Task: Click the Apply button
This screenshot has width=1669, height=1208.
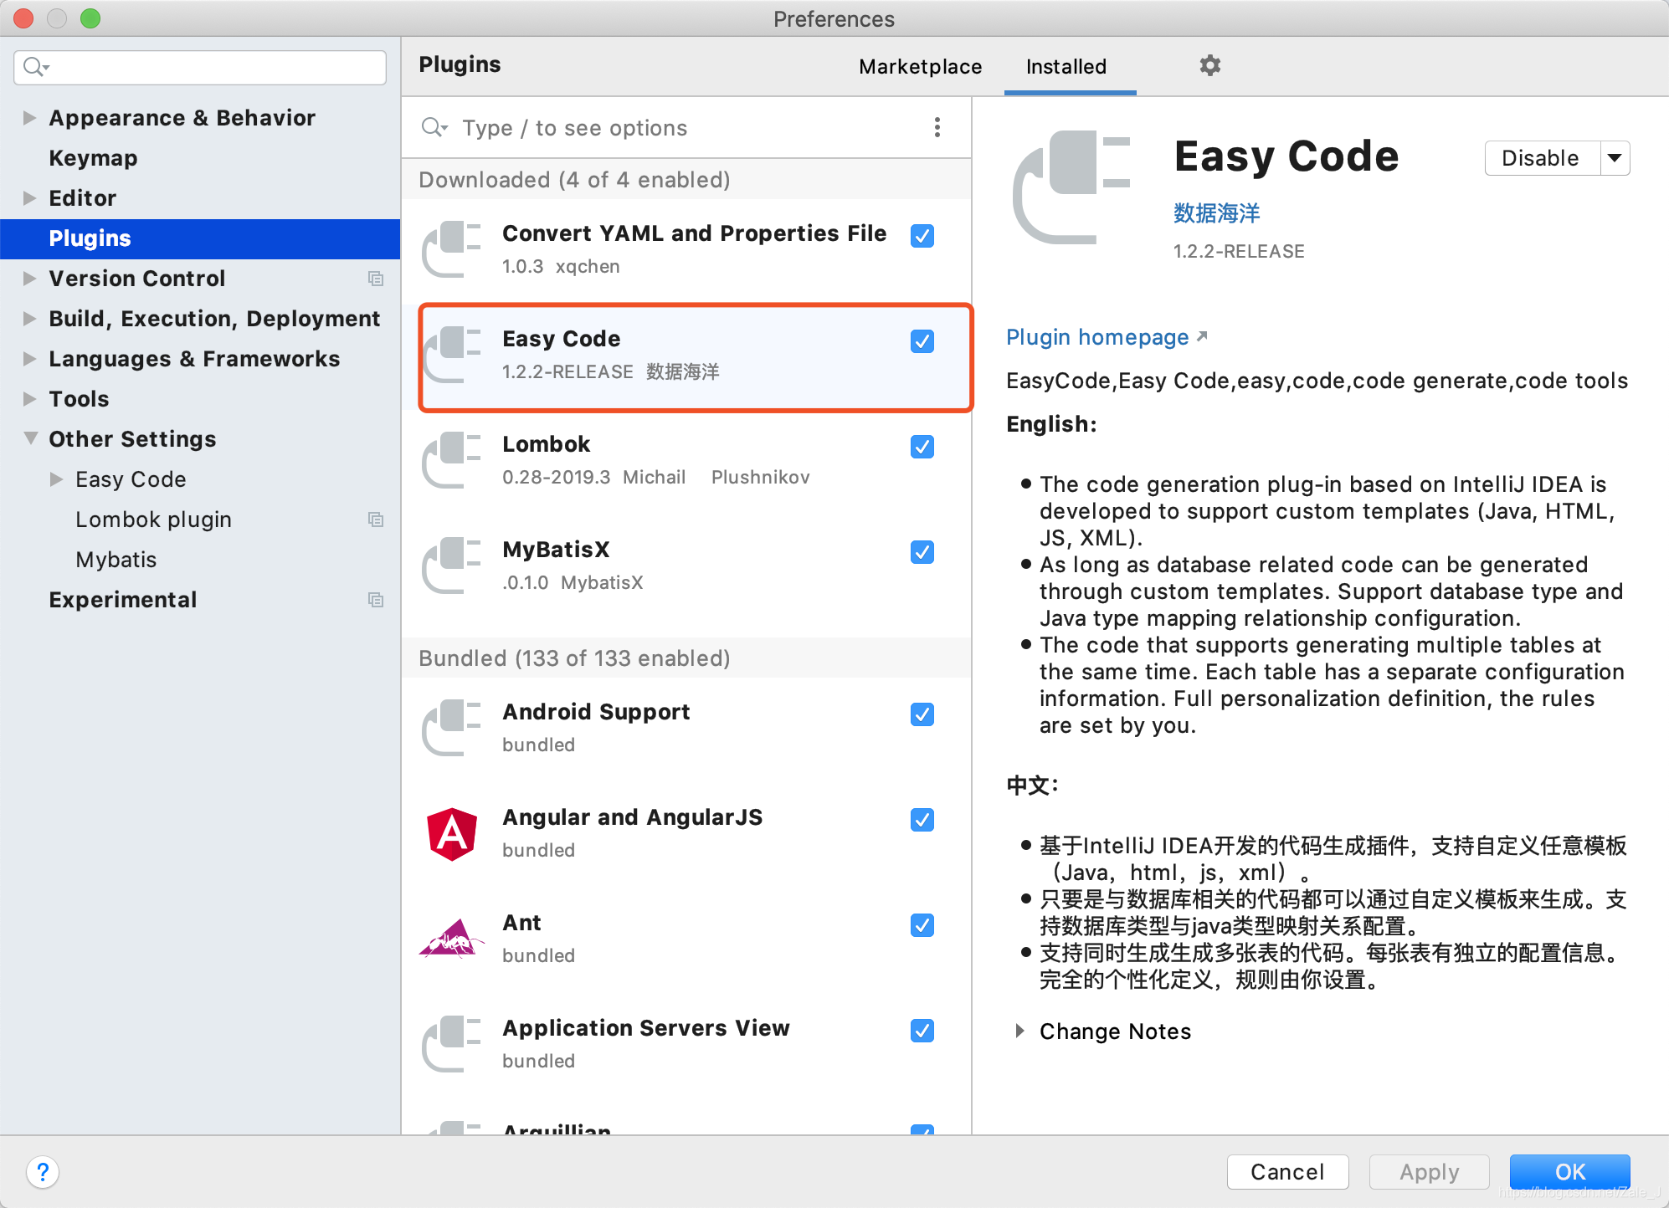Action: (x=1430, y=1171)
